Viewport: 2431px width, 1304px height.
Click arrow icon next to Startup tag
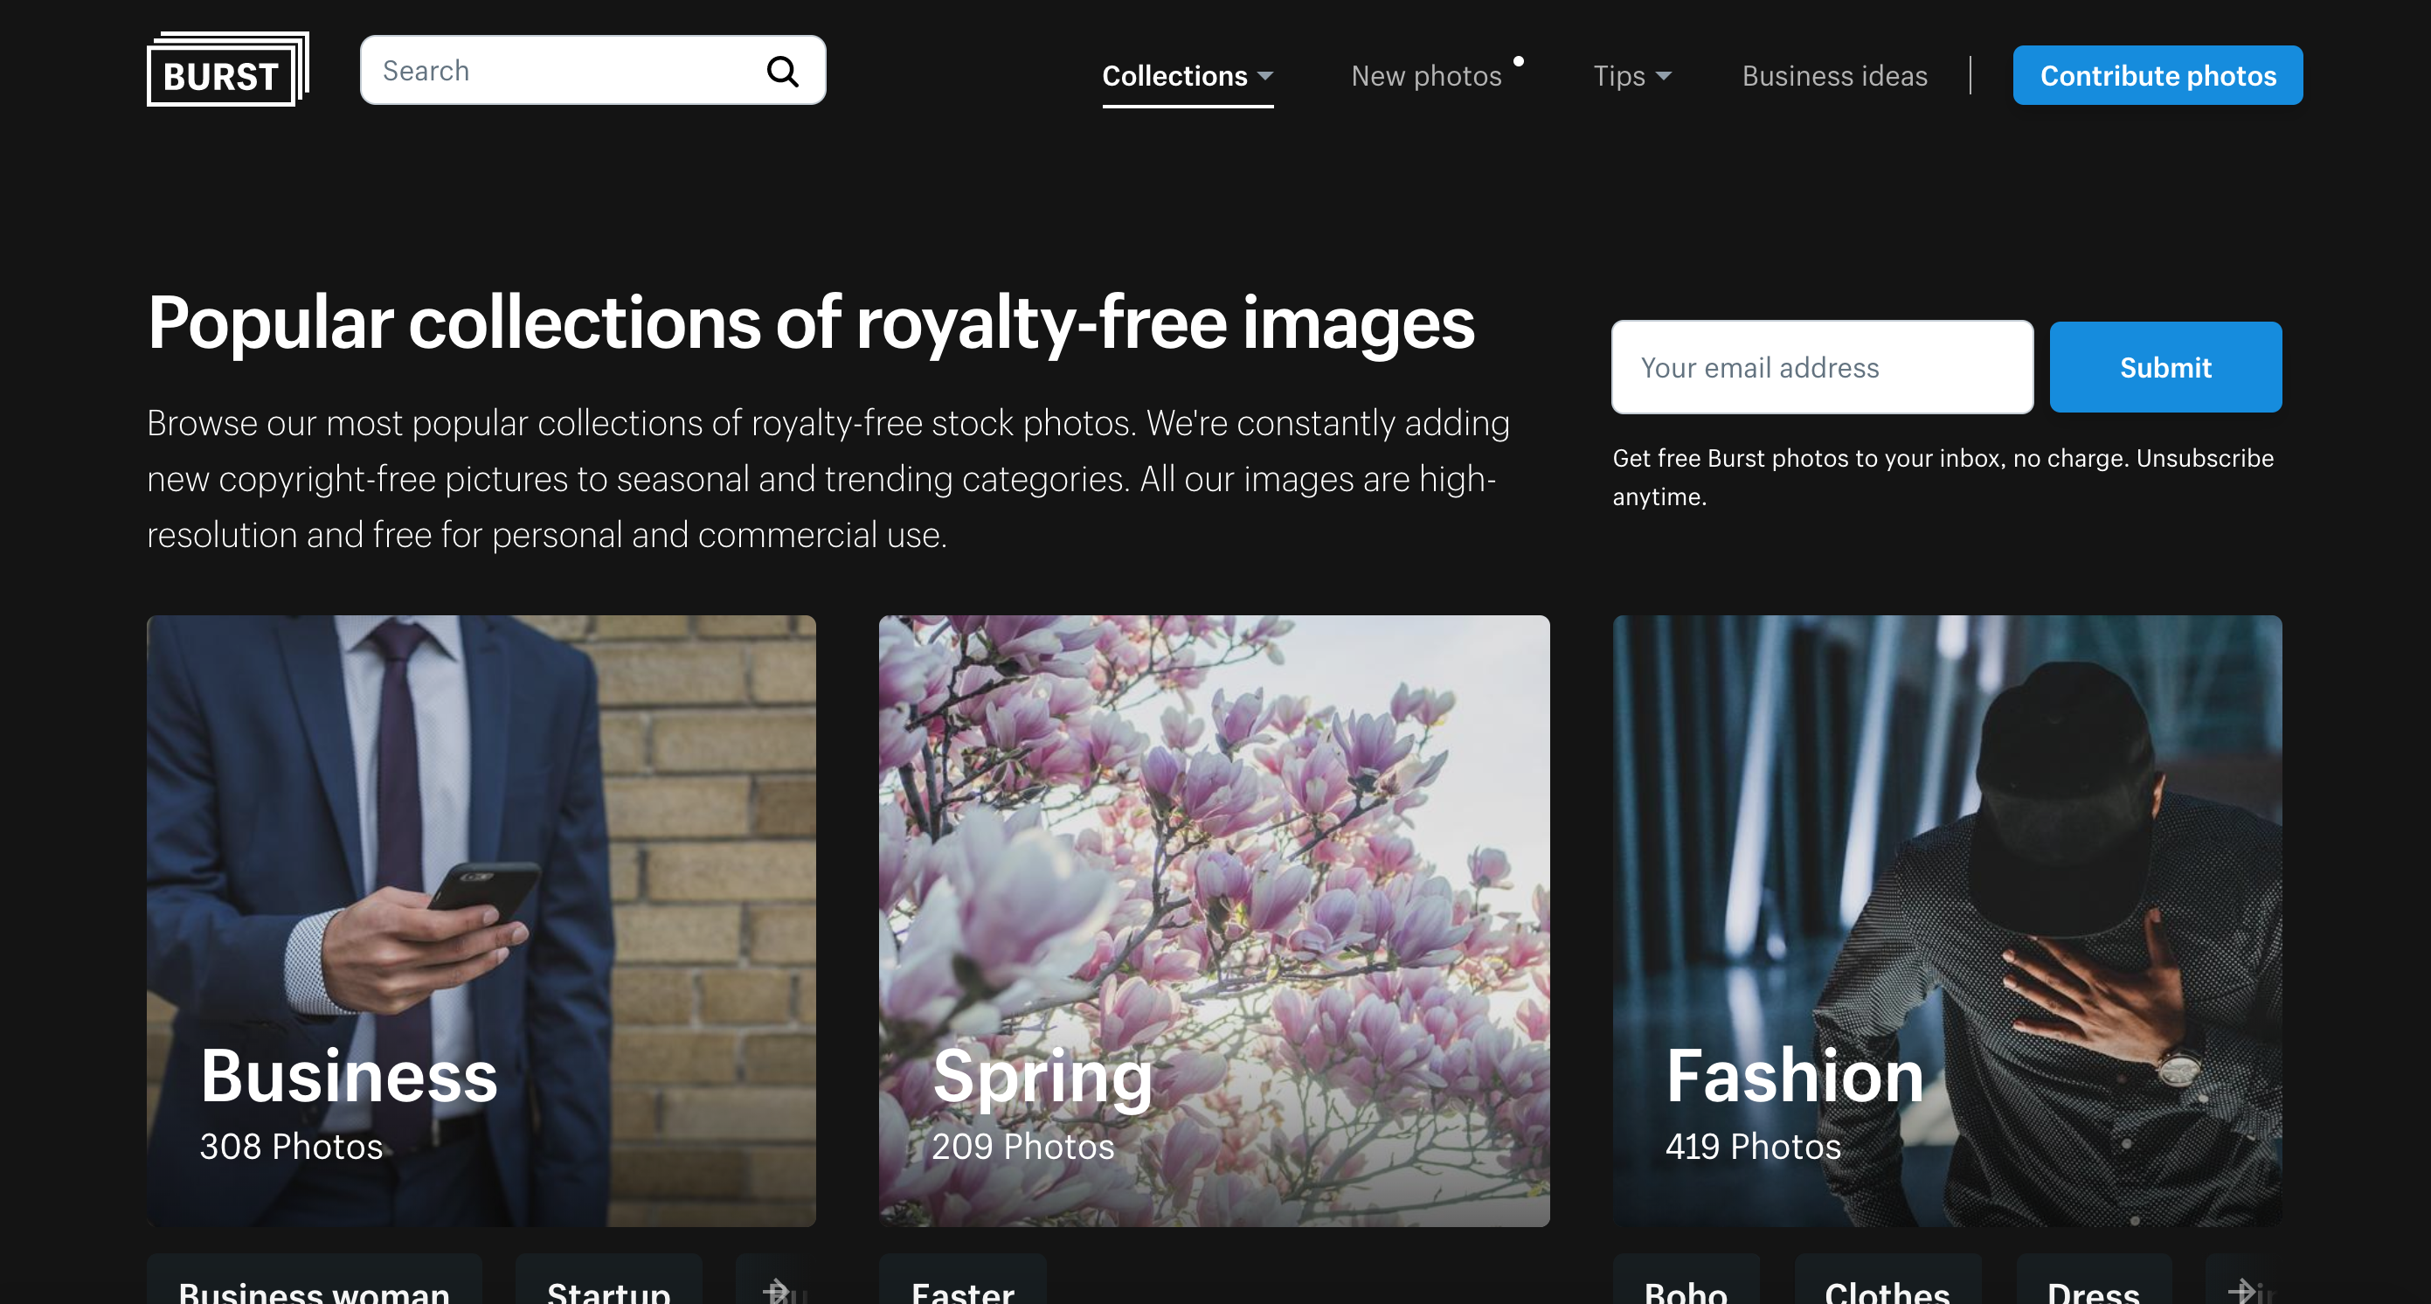777,1289
